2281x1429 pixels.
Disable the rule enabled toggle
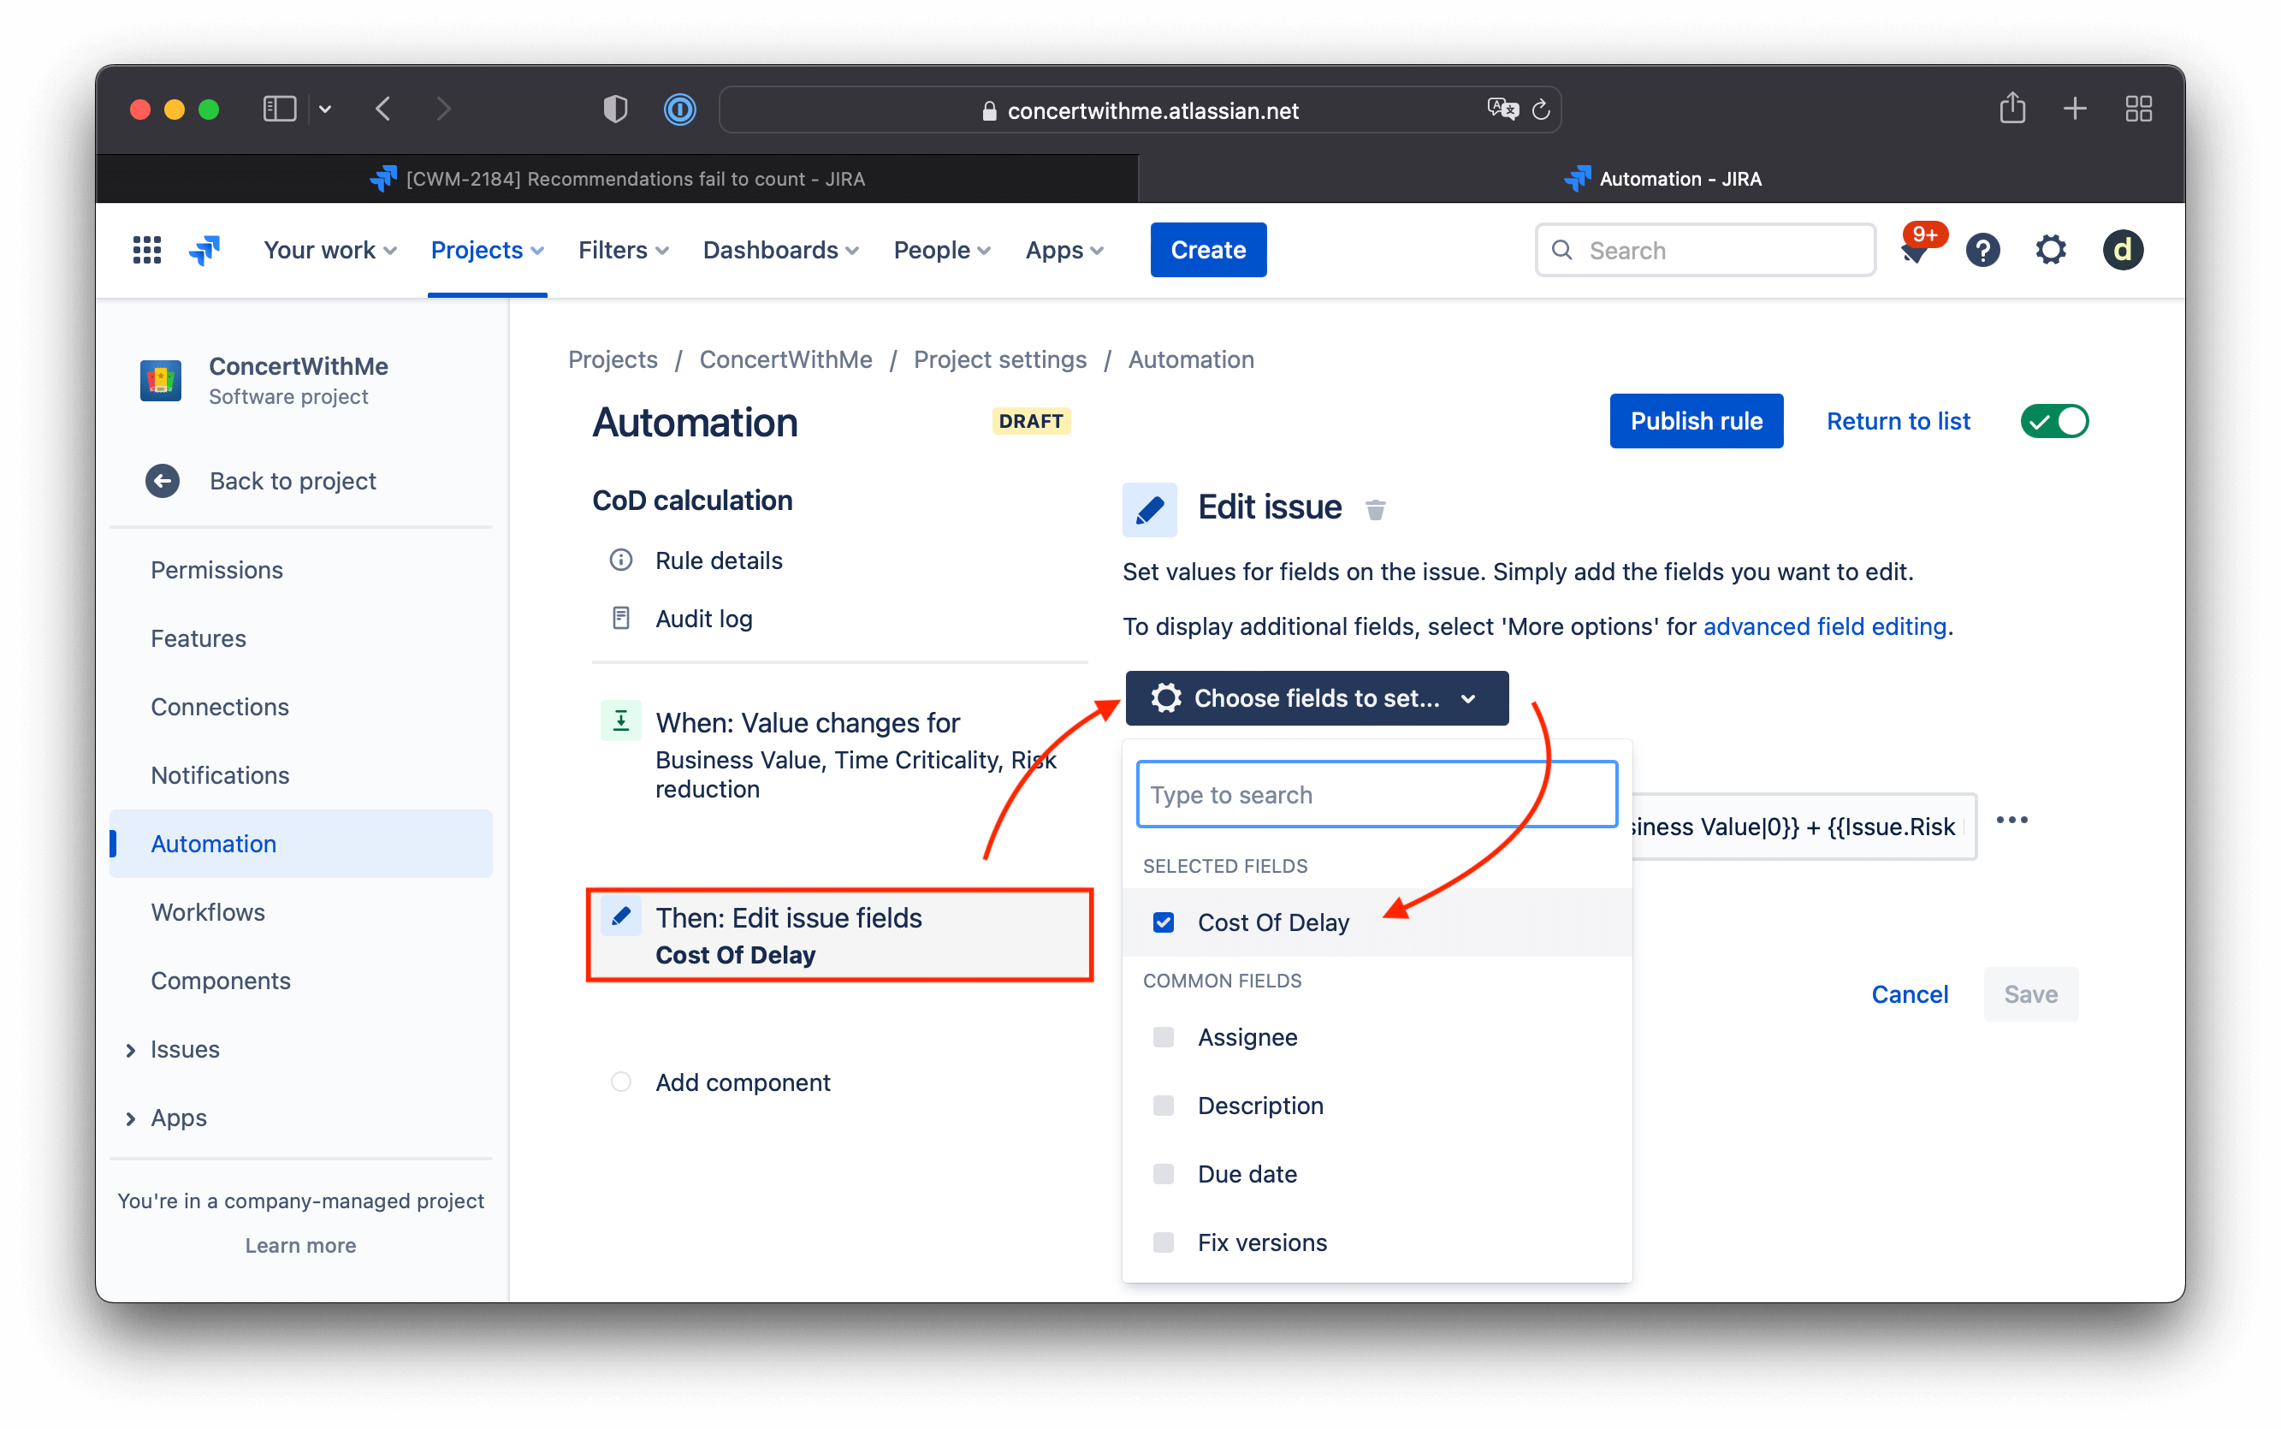2054,422
